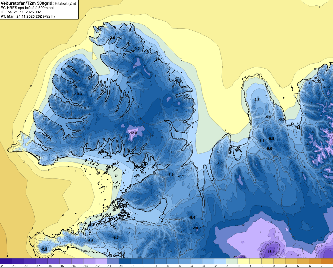Click the -10.7 temperature reading
Viewport: 333px width, 268px height.
click(197, 228)
